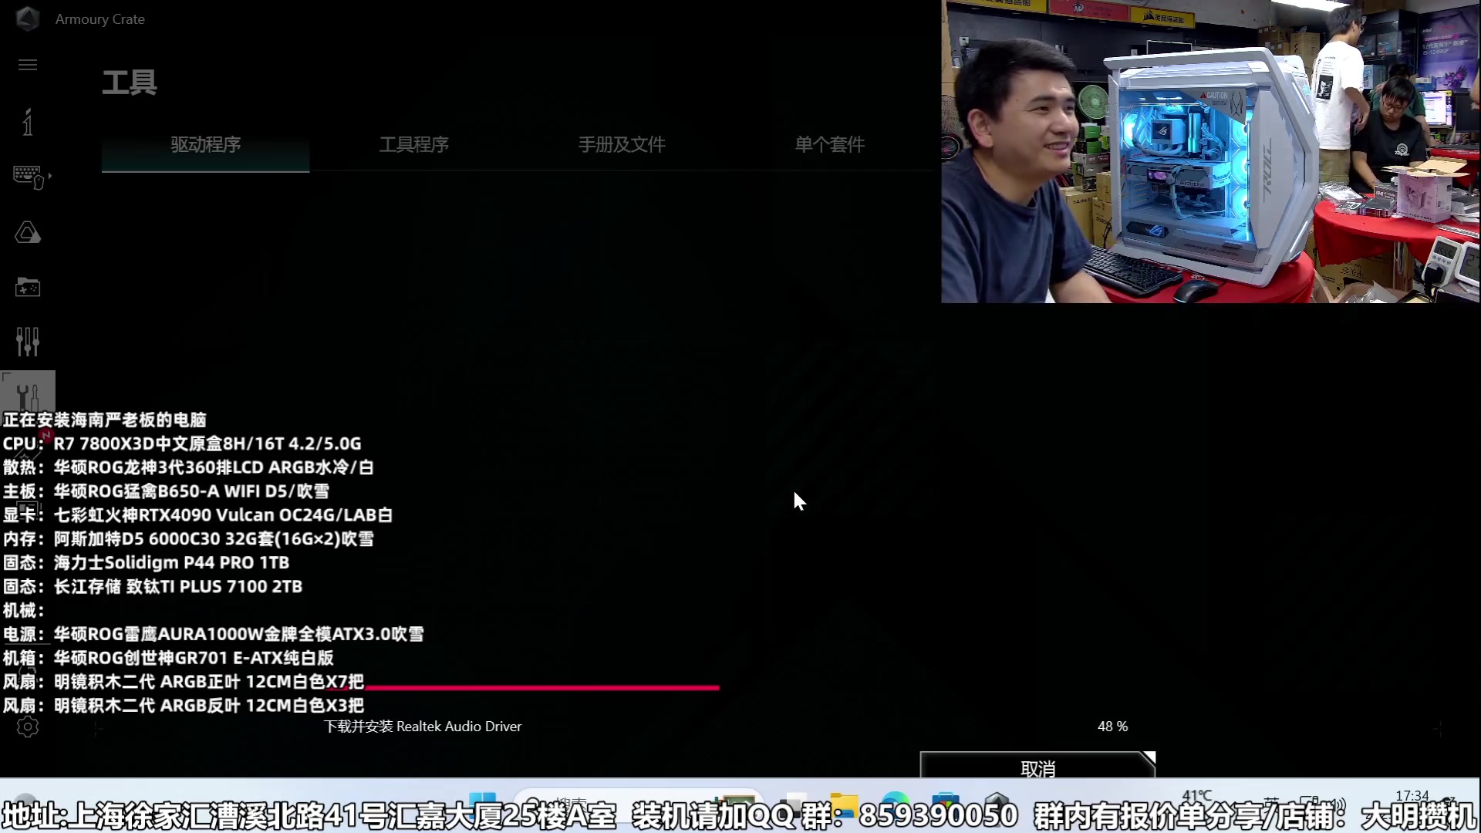Open the Armoury Crate hamburger menu
The width and height of the screenshot is (1481, 833).
point(28,65)
